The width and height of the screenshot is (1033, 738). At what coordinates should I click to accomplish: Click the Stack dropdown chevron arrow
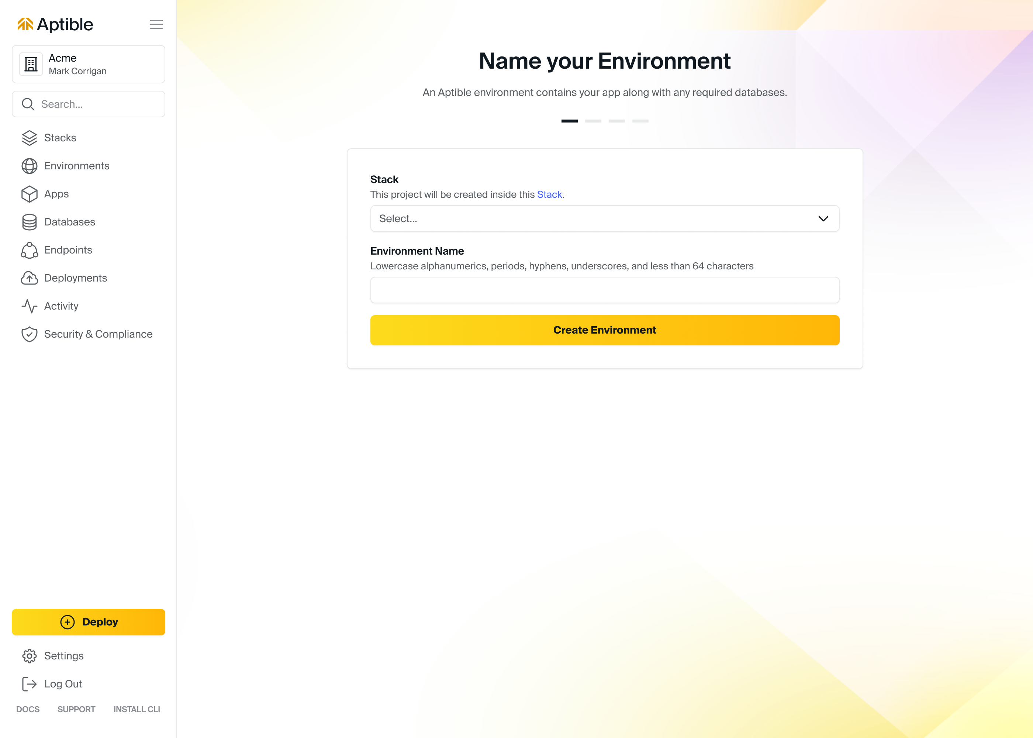coord(823,218)
